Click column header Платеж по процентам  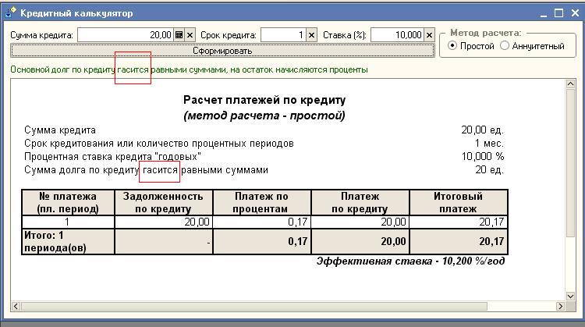click(x=261, y=202)
